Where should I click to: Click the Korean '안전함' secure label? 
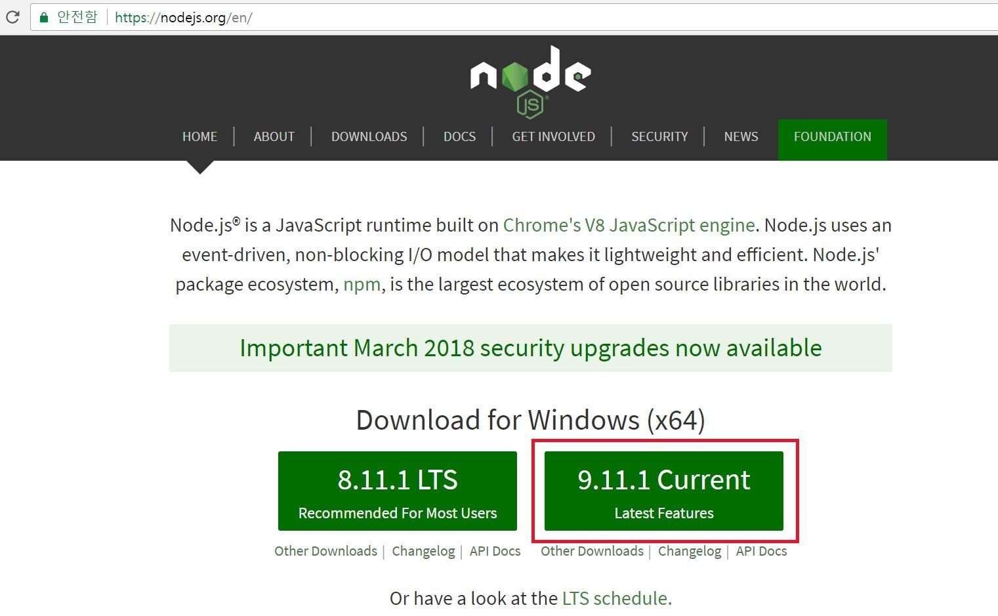click(77, 17)
